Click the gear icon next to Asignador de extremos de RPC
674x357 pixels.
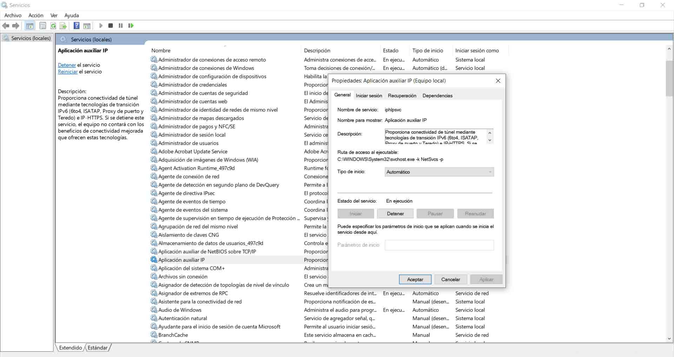pos(154,293)
